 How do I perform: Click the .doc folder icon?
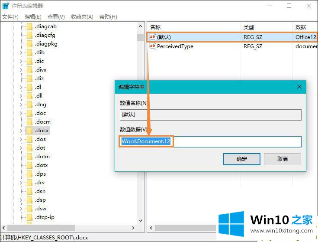coord(29,113)
